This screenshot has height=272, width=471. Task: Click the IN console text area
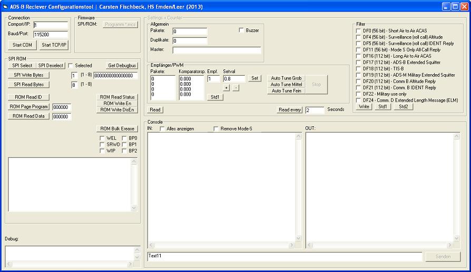[222, 187]
